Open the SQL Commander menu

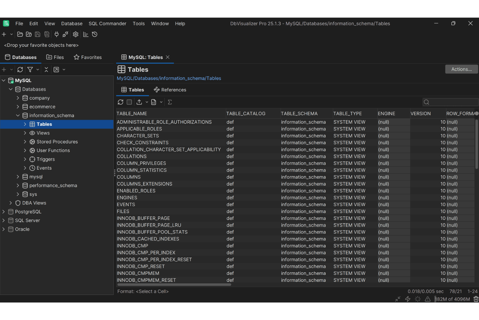point(107,23)
